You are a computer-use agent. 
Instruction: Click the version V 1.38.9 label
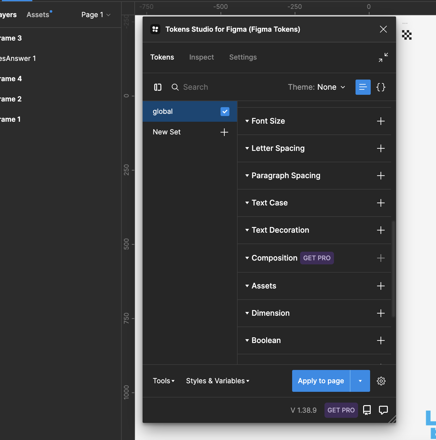click(304, 410)
